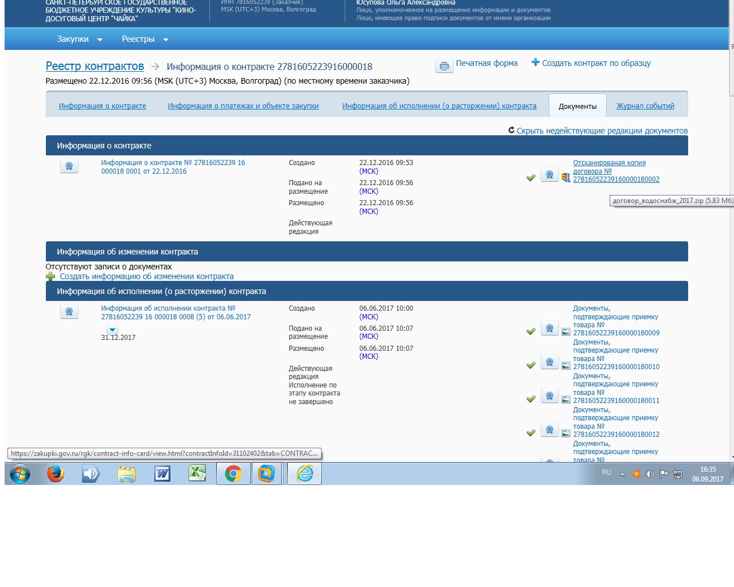Image resolution: width=734 pixels, height=587 pixels.
Task: Click image file icon for document ending 180011
Action: pos(565,400)
